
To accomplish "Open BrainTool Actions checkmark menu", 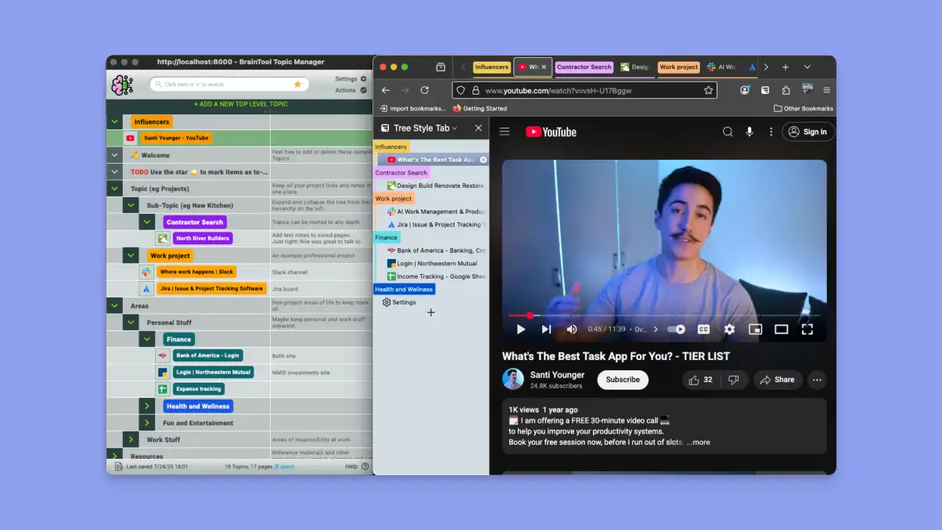I will pyautogui.click(x=363, y=90).
